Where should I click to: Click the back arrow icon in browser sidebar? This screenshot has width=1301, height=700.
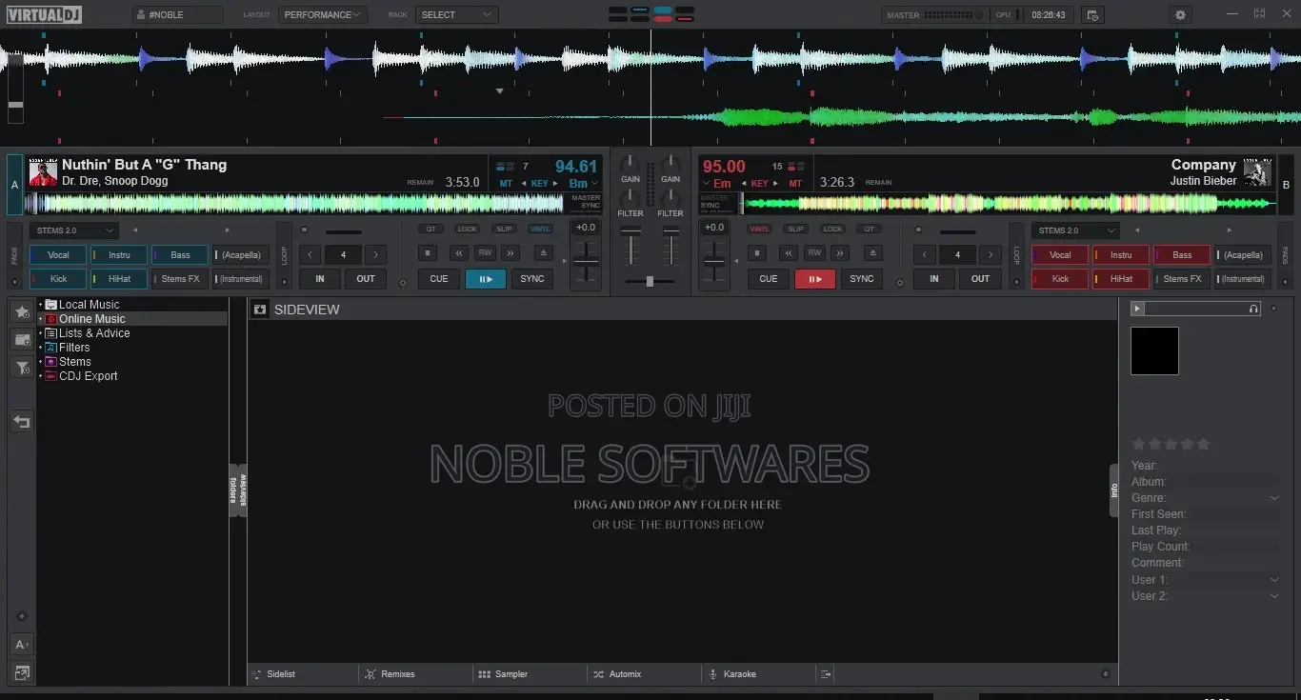[22, 422]
